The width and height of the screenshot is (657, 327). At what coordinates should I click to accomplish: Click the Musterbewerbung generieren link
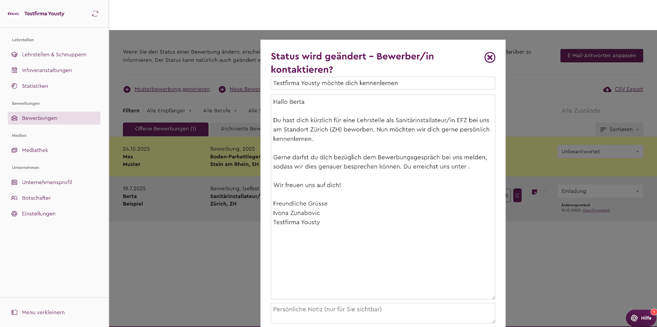coord(172,89)
